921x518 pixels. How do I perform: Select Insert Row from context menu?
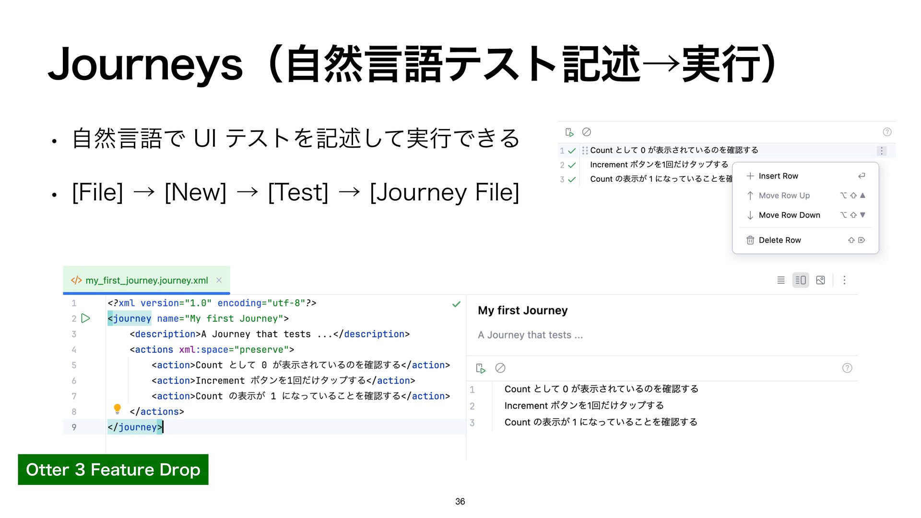pos(778,176)
